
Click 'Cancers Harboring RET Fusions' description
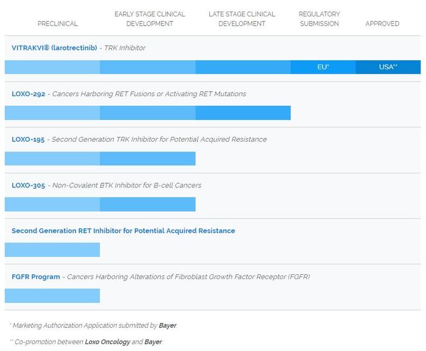click(149, 94)
